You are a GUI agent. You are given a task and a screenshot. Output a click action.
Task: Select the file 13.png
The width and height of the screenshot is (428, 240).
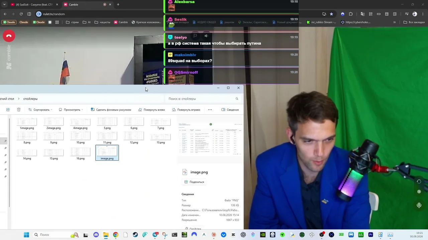160,138
